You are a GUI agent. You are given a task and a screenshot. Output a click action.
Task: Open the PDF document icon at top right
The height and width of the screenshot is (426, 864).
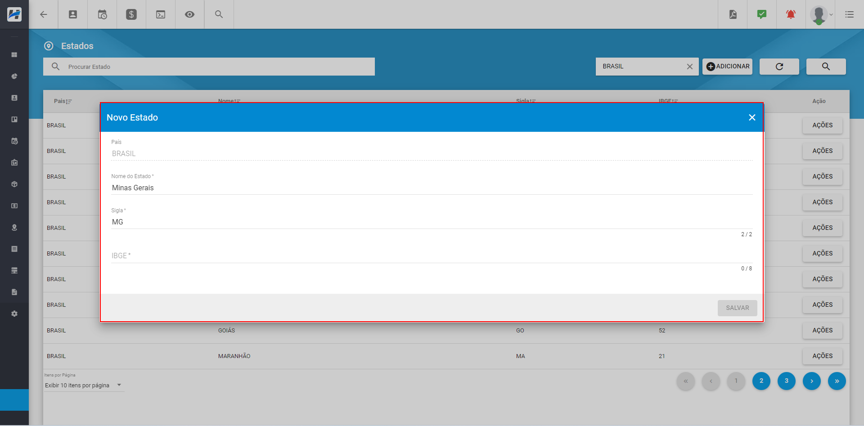(733, 14)
